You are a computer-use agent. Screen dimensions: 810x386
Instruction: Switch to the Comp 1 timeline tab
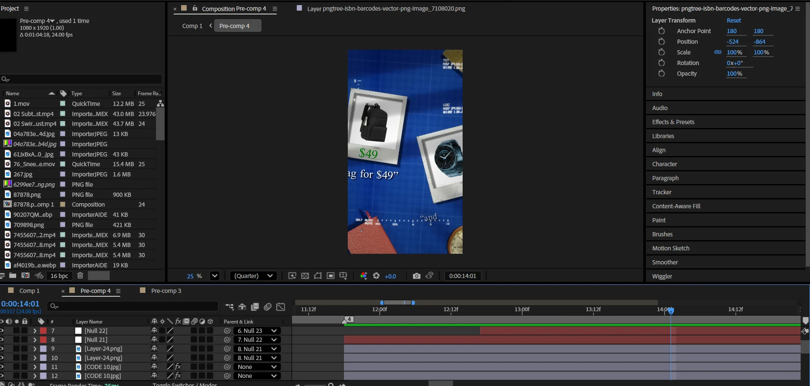pos(29,291)
